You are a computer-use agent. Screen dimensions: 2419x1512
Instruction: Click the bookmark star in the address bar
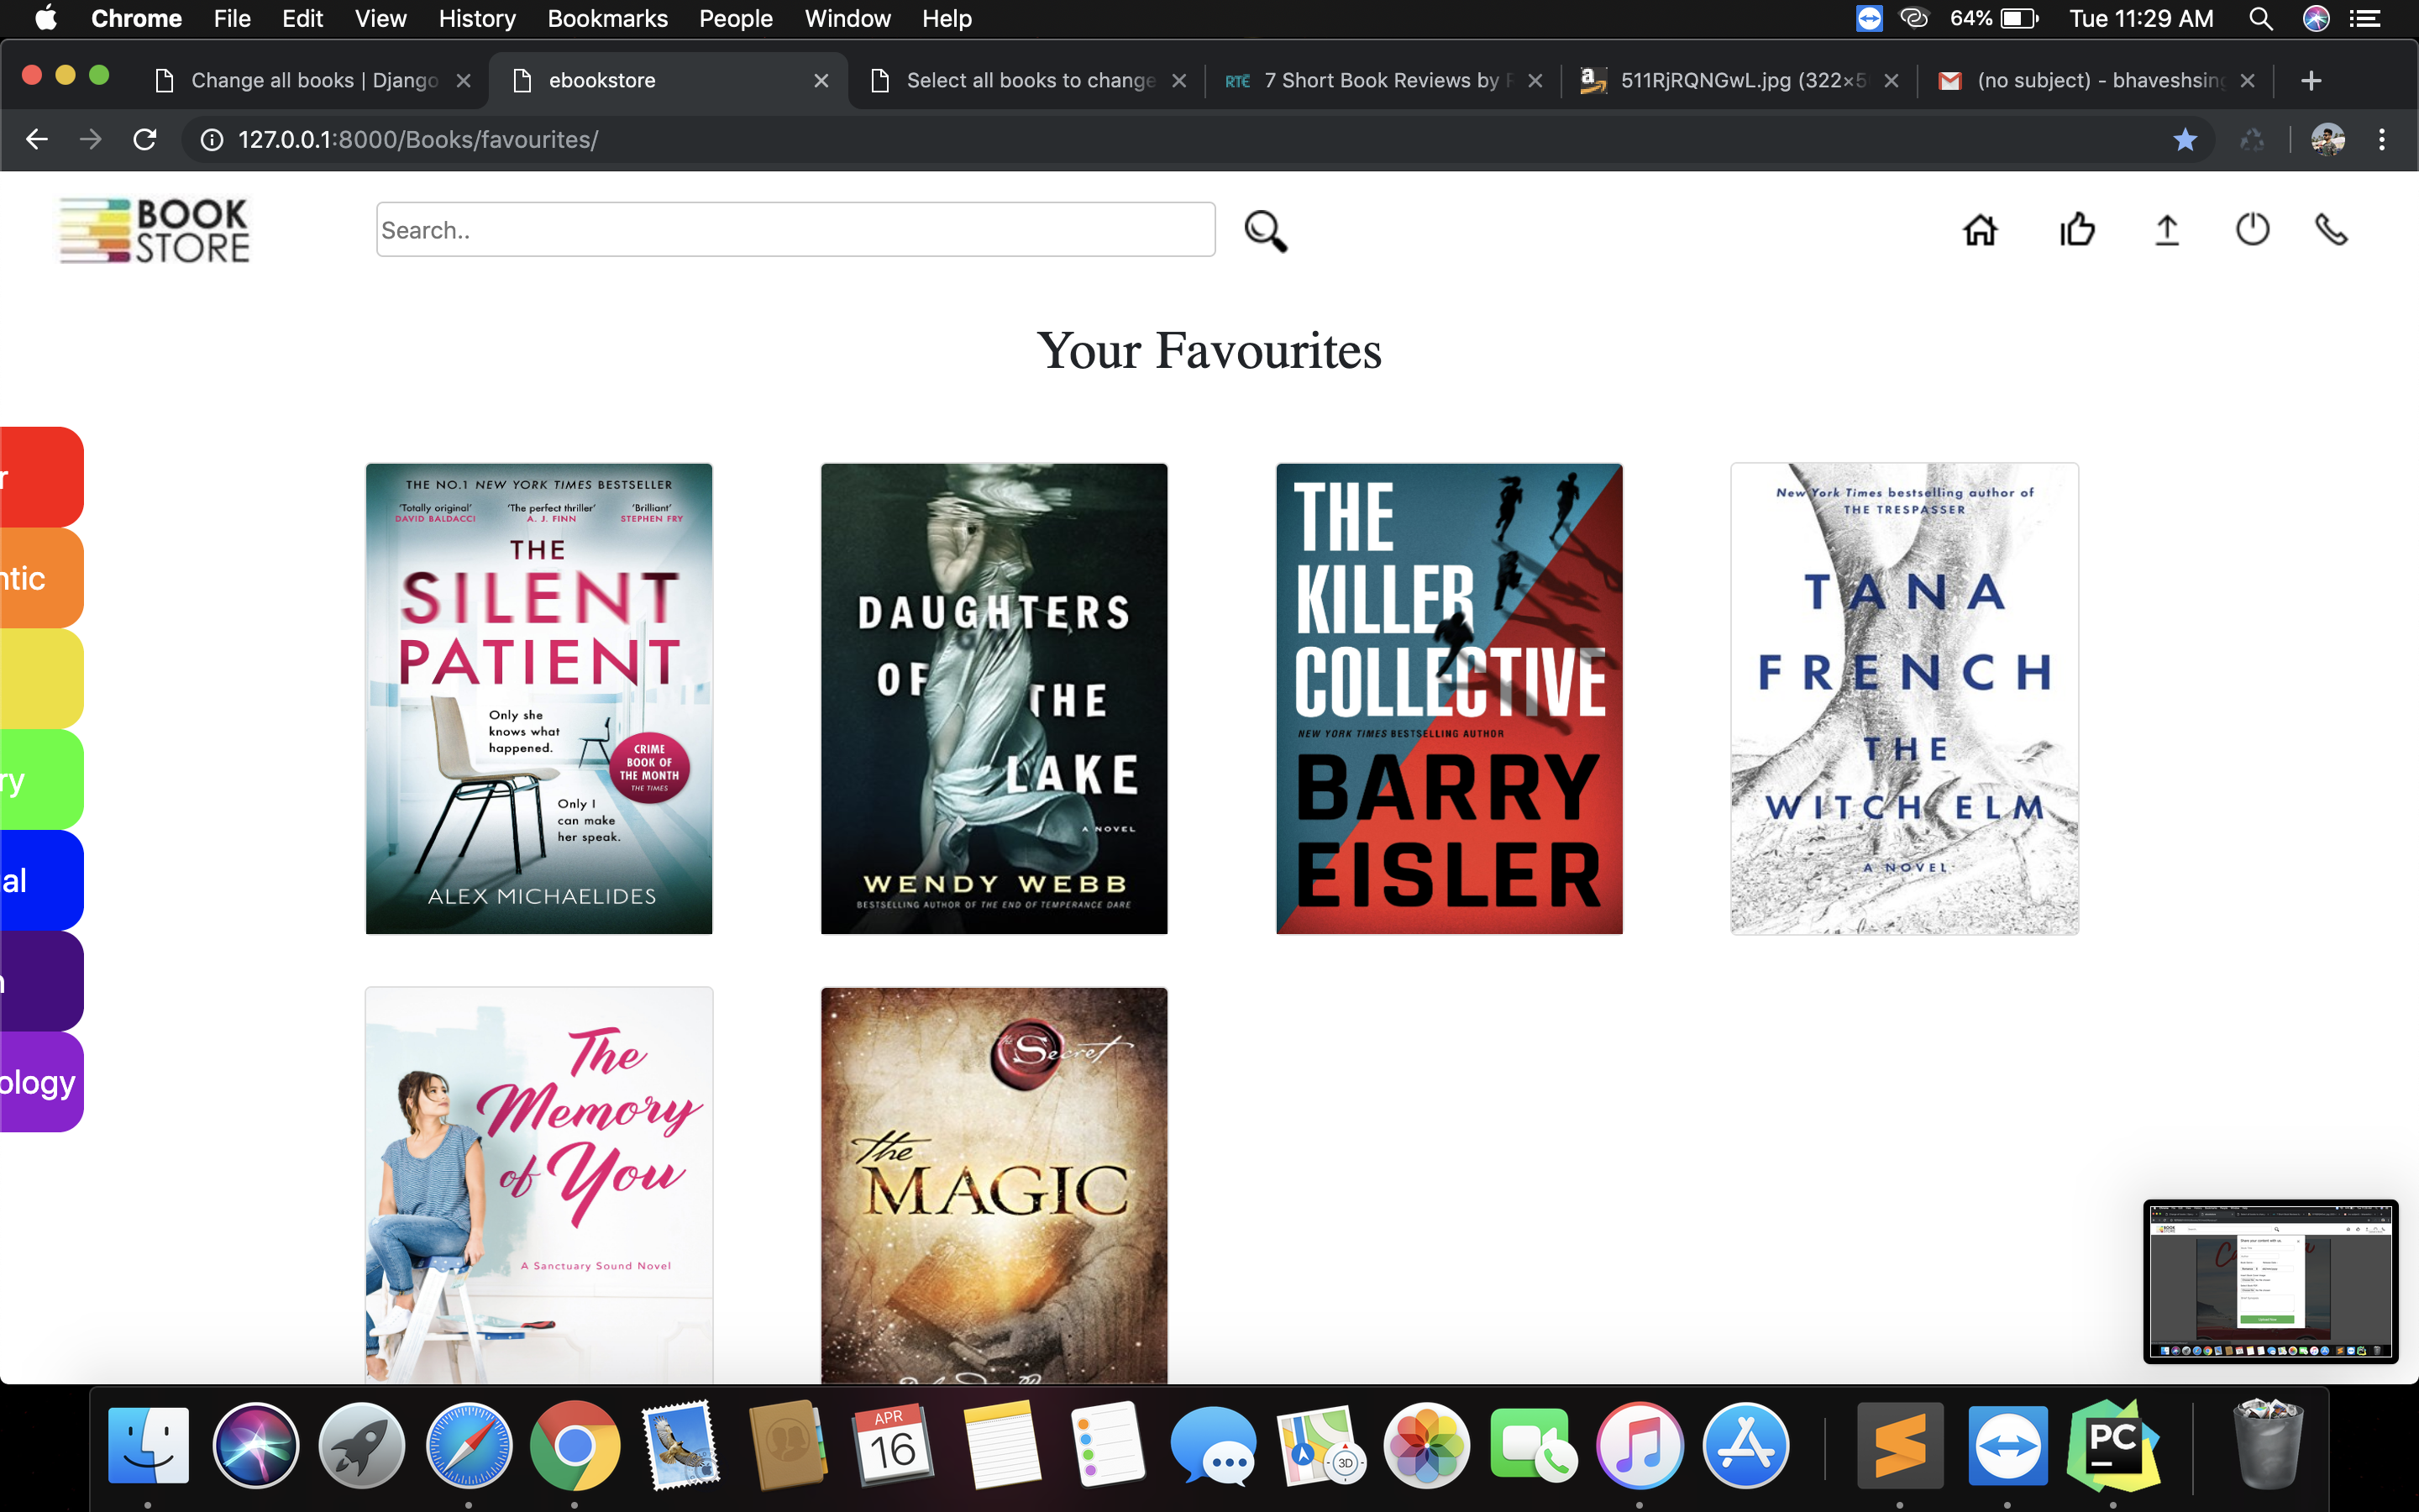click(2185, 140)
